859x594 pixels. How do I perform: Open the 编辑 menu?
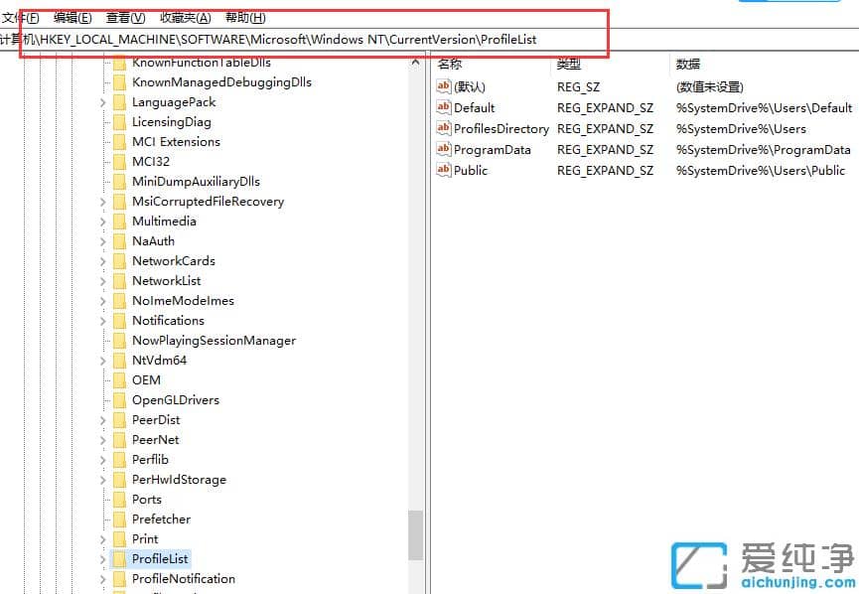coord(70,17)
